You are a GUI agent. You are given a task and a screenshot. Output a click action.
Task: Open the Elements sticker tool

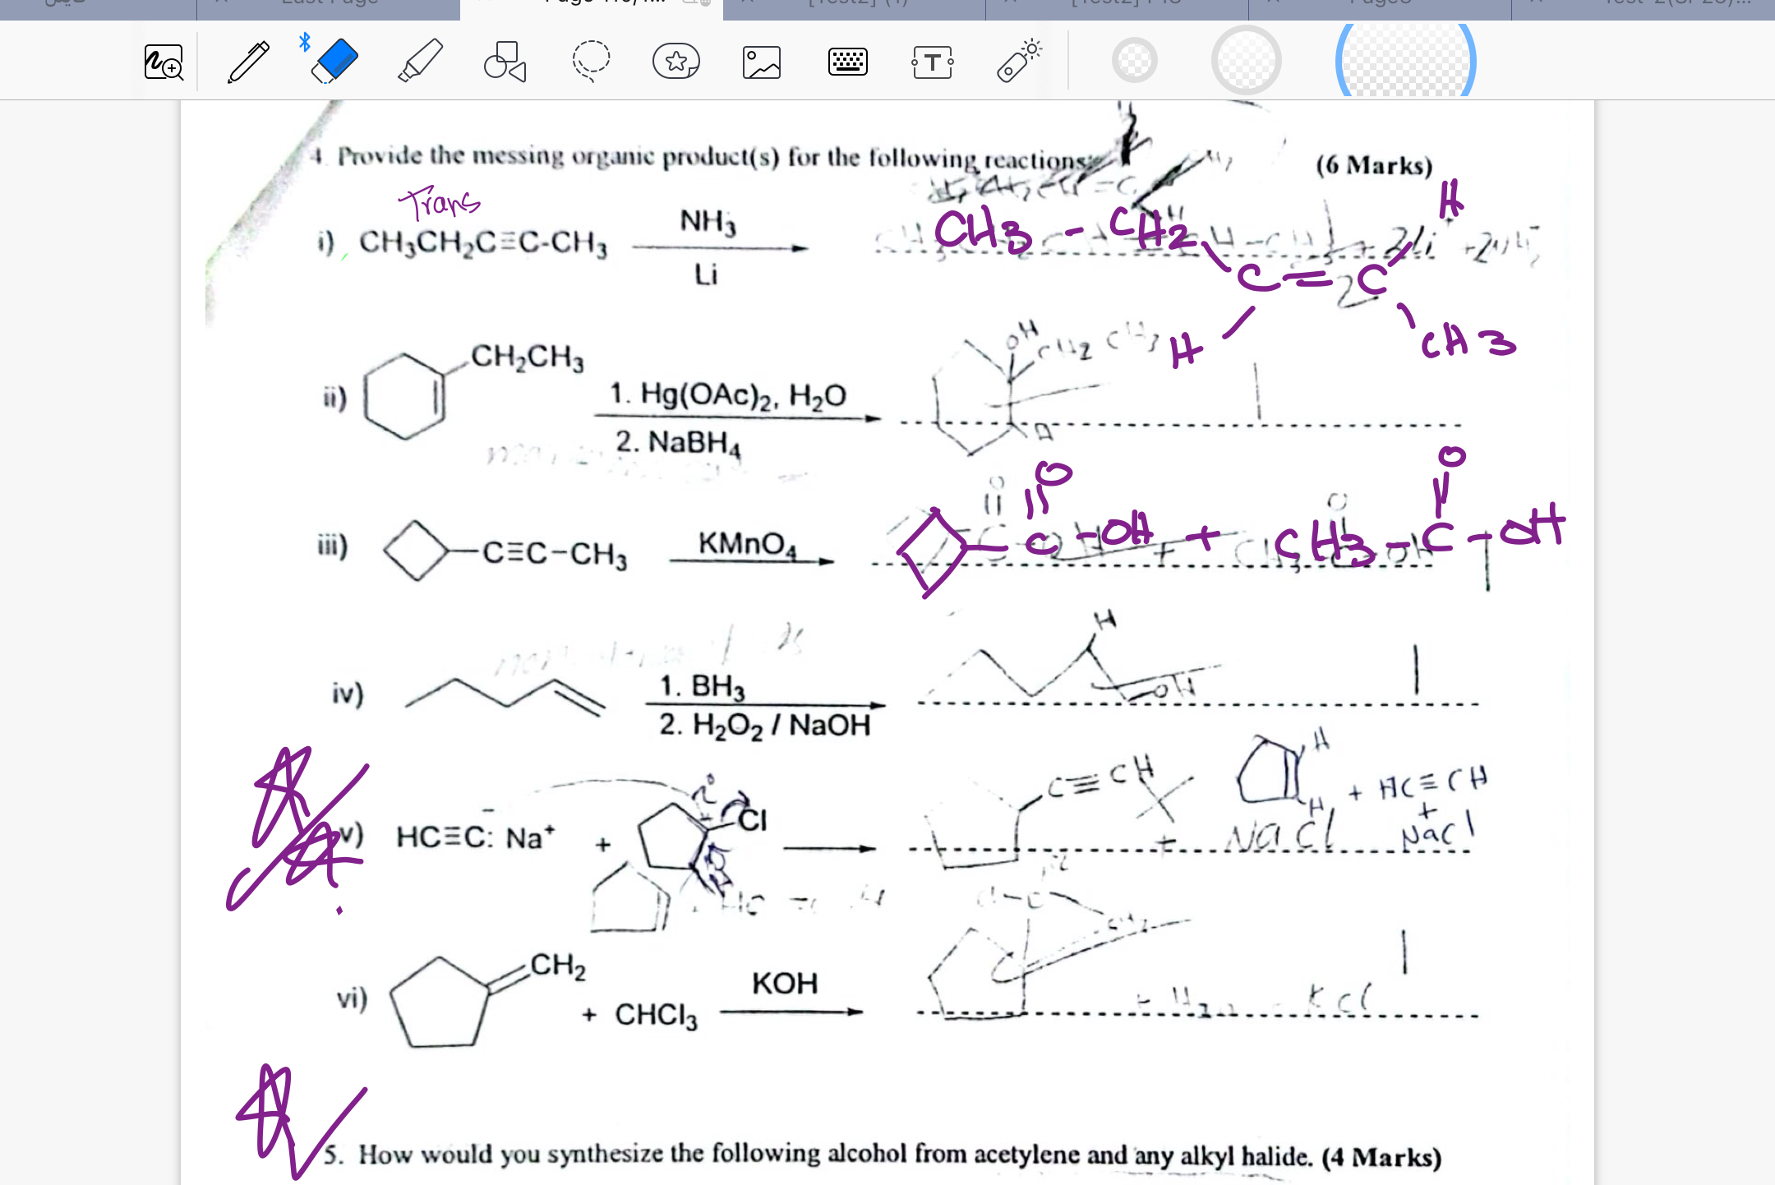click(x=675, y=62)
